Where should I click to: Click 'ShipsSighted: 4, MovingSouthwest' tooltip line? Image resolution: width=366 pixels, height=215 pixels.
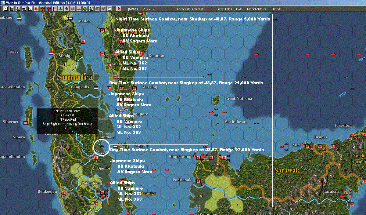(67, 124)
